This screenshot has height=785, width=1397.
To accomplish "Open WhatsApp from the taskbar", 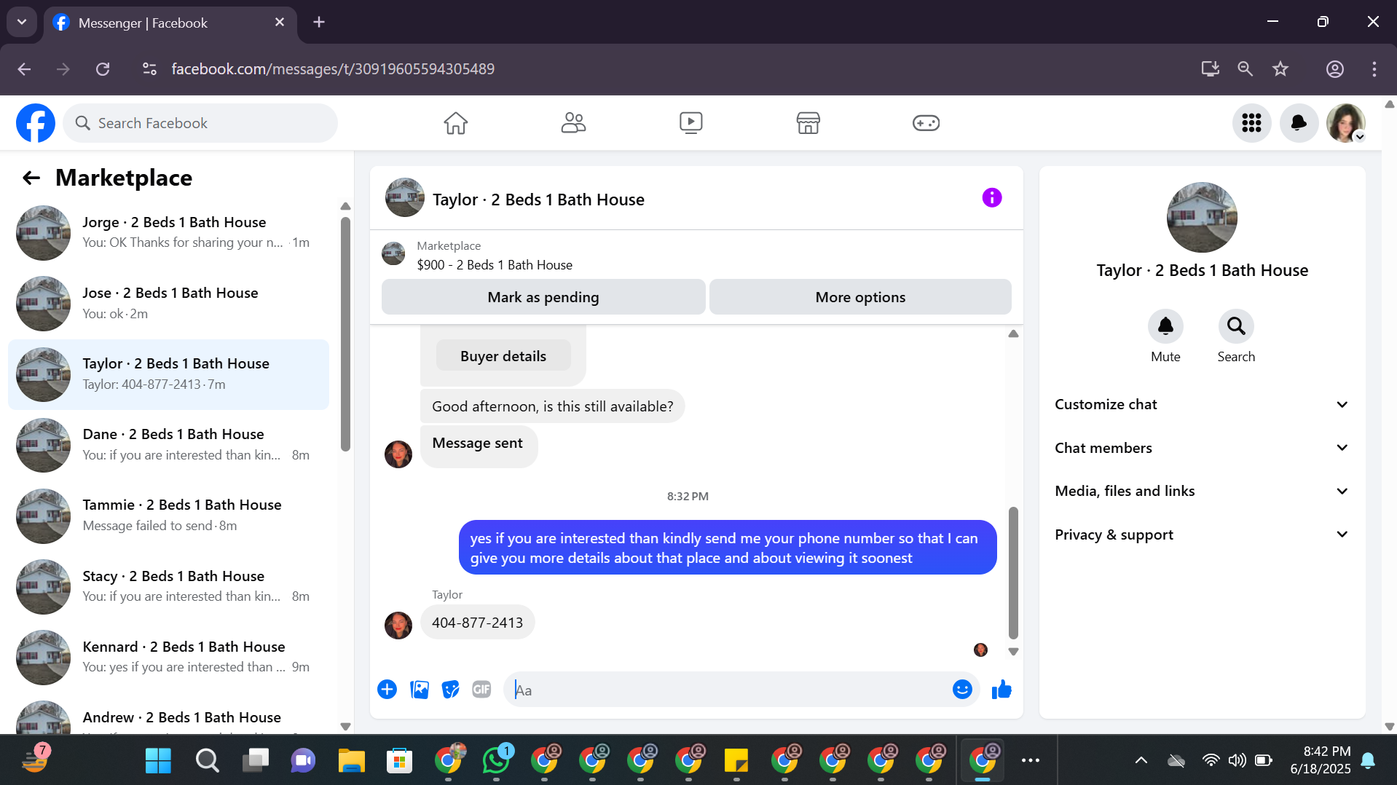I will (496, 760).
